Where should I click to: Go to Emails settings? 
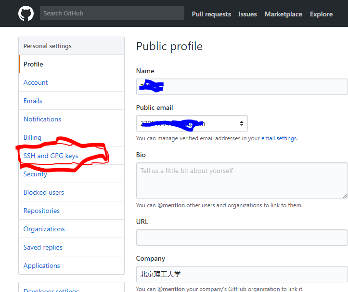33,101
